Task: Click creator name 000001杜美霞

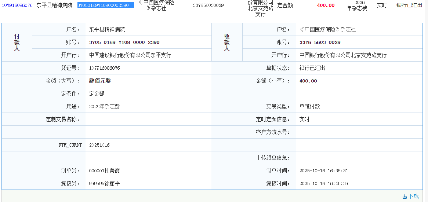Action: [104, 170]
